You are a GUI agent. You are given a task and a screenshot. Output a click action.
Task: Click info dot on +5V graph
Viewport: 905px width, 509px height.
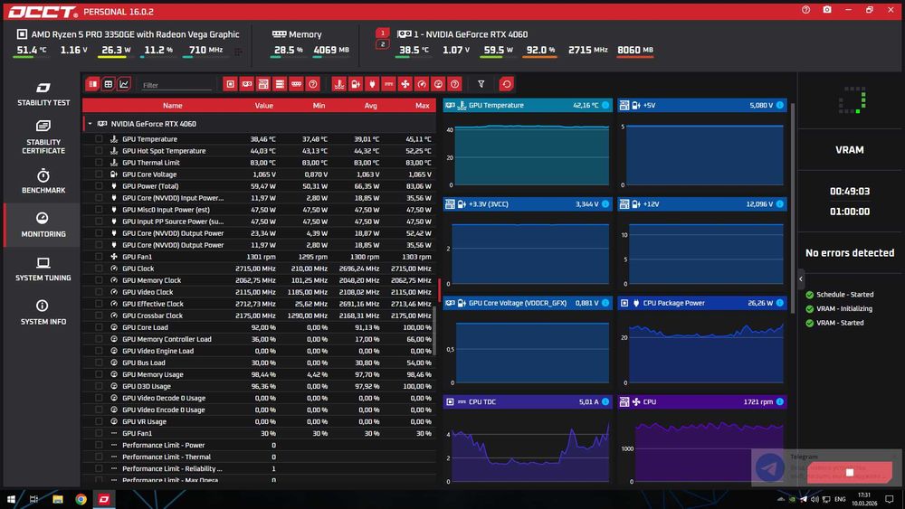coord(780,105)
